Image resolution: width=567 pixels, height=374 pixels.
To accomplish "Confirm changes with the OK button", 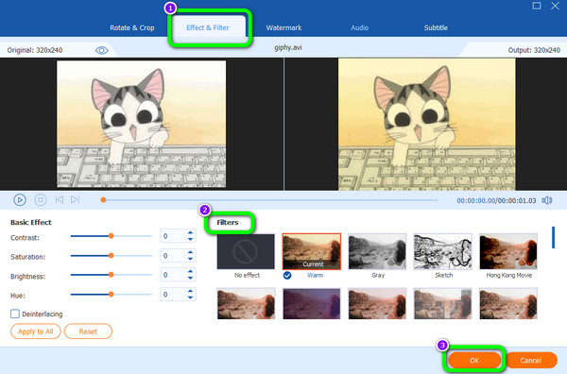I will point(474,360).
